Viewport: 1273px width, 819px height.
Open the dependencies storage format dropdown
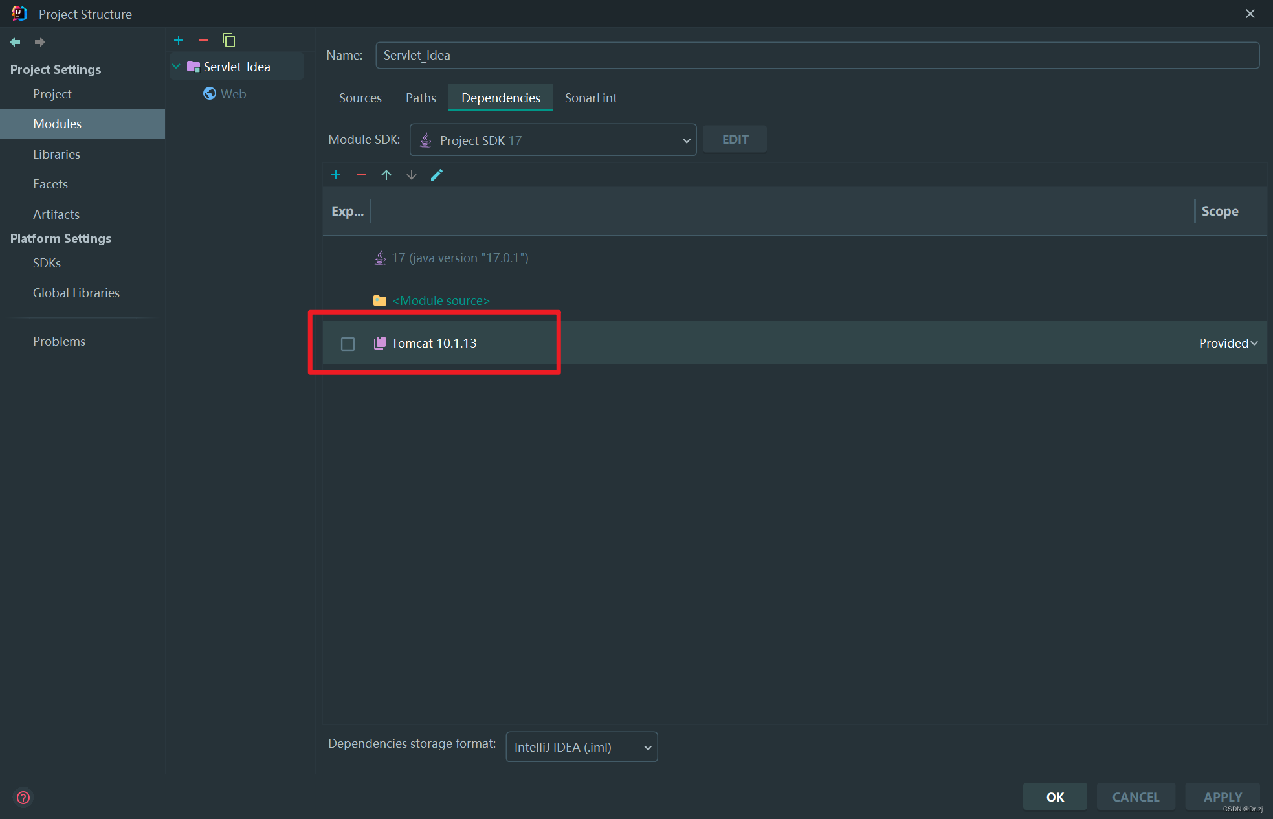[582, 747]
